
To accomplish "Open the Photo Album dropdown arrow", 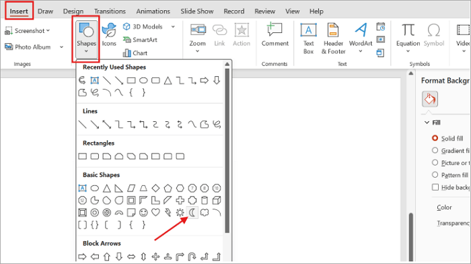I will click(x=62, y=47).
